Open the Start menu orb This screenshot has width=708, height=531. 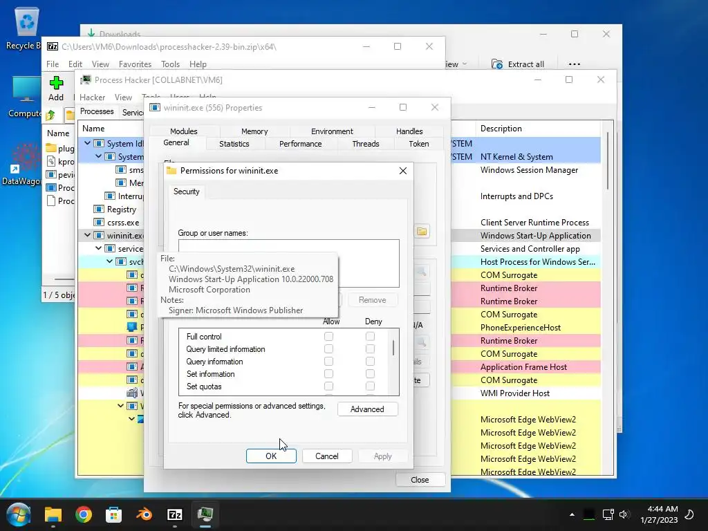coord(19,514)
